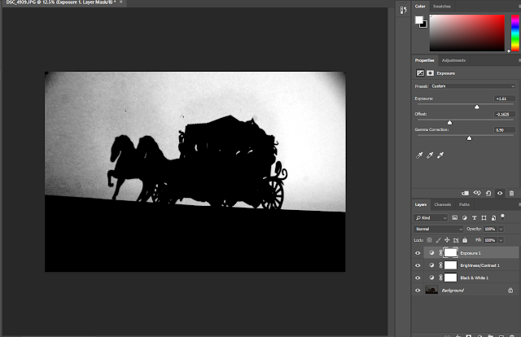The image size is (521, 337).
Task: Open the Preset Custom dropdown
Action: click(472, 86)
